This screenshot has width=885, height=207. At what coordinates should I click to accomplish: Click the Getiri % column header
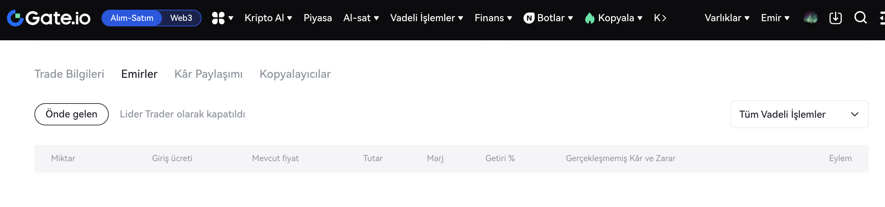click(500, 158)
